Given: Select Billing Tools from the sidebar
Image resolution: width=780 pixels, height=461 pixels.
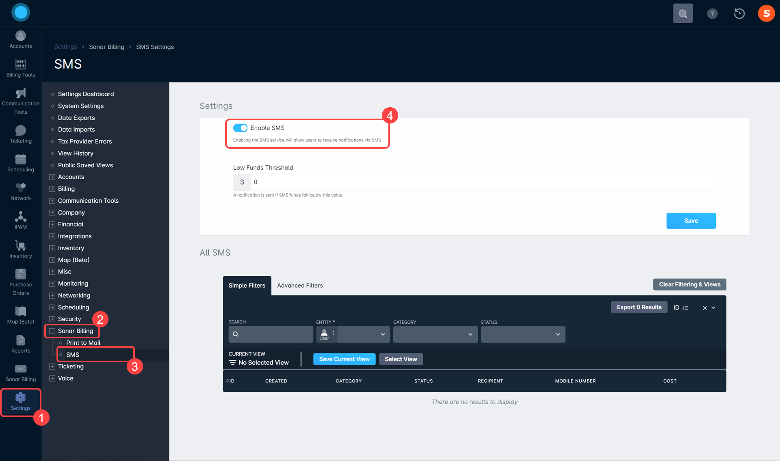Looking at the screenshot, I should click(x=20, y=68).
